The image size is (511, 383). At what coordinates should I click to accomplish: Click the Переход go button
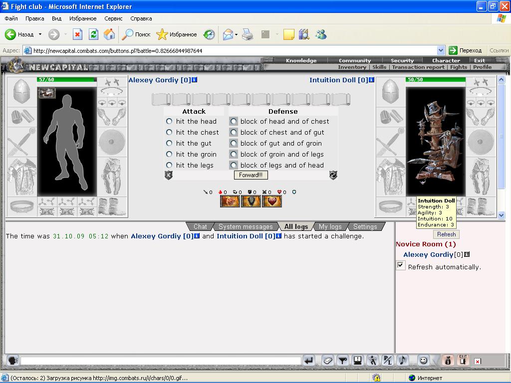click(x=466, y=50)
